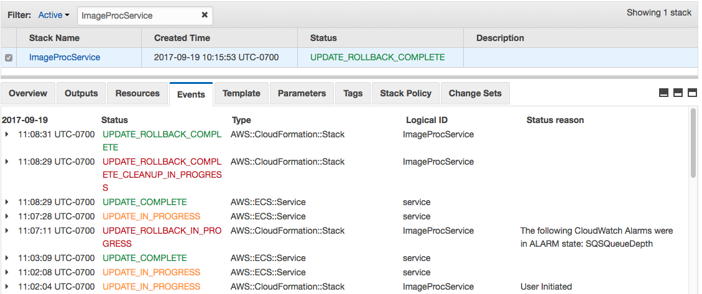Clear the ImageProcService filter text
Viewport: 702px width, 294px height.
pyautogui.click(x=204, y=15)
